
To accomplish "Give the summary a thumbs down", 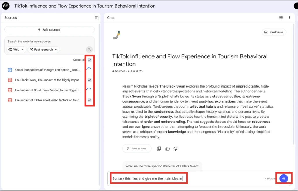I will pyautogui.click(x=176, y=149).
